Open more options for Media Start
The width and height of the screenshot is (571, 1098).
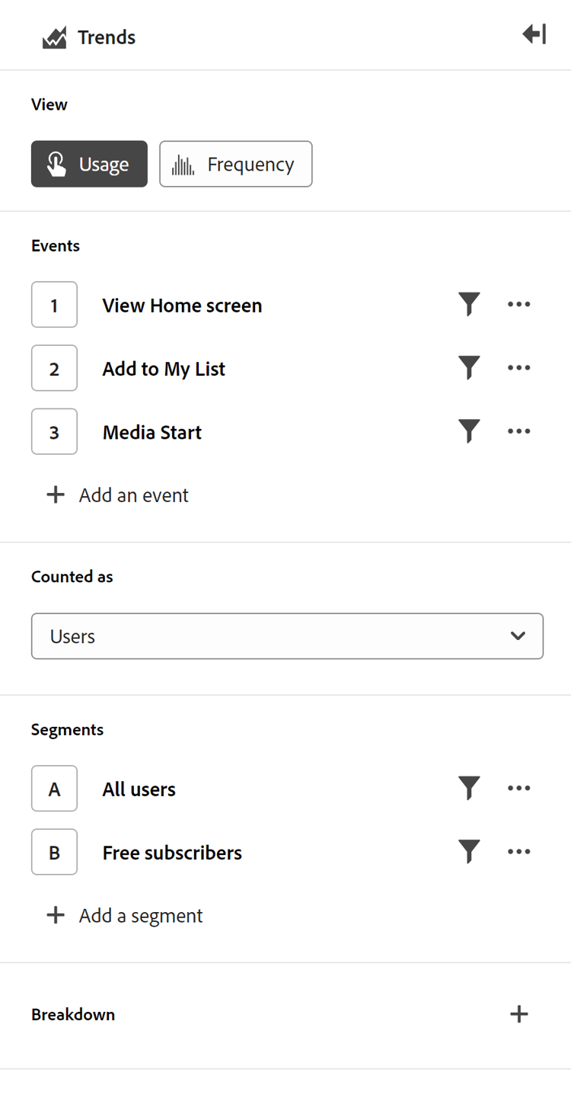point(518,431)
